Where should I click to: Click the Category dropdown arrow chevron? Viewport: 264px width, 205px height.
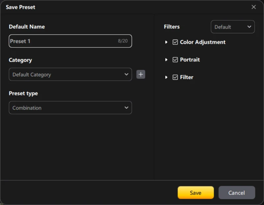(x=127, y=74)
